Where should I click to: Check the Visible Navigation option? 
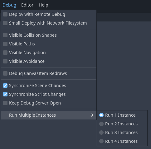coord(49,53)
